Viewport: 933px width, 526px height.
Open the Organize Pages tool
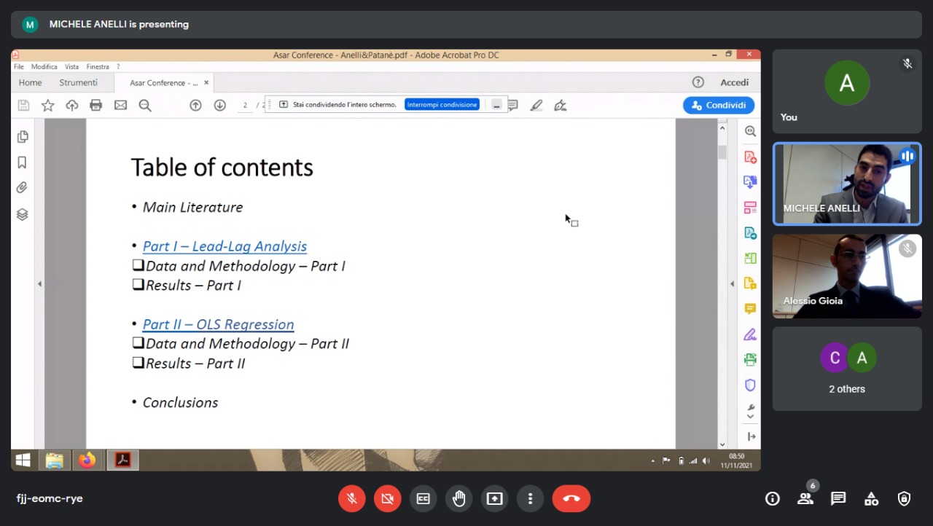pos(750,208)
